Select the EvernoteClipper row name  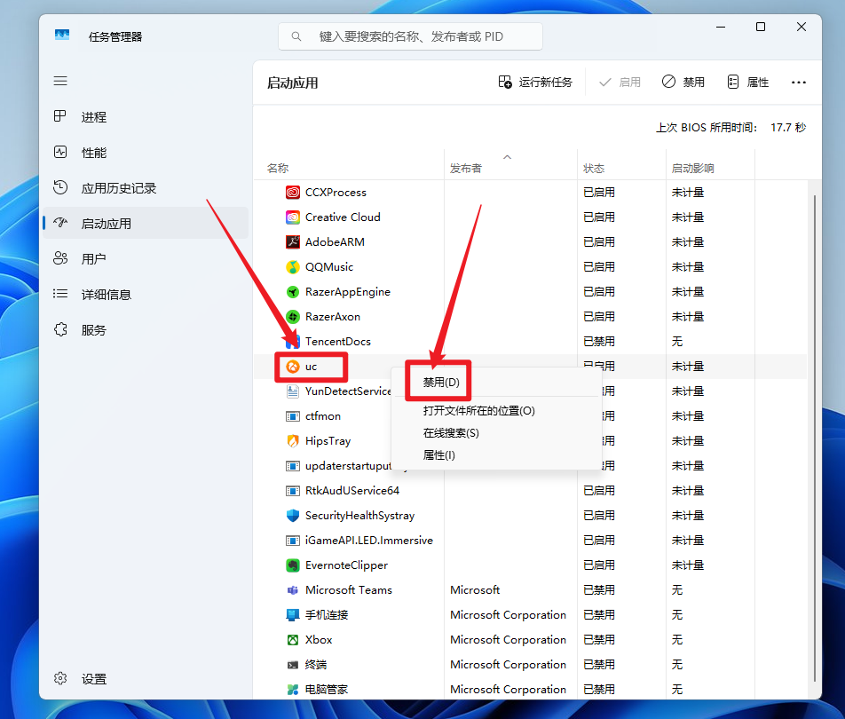(x=346, y=565)
